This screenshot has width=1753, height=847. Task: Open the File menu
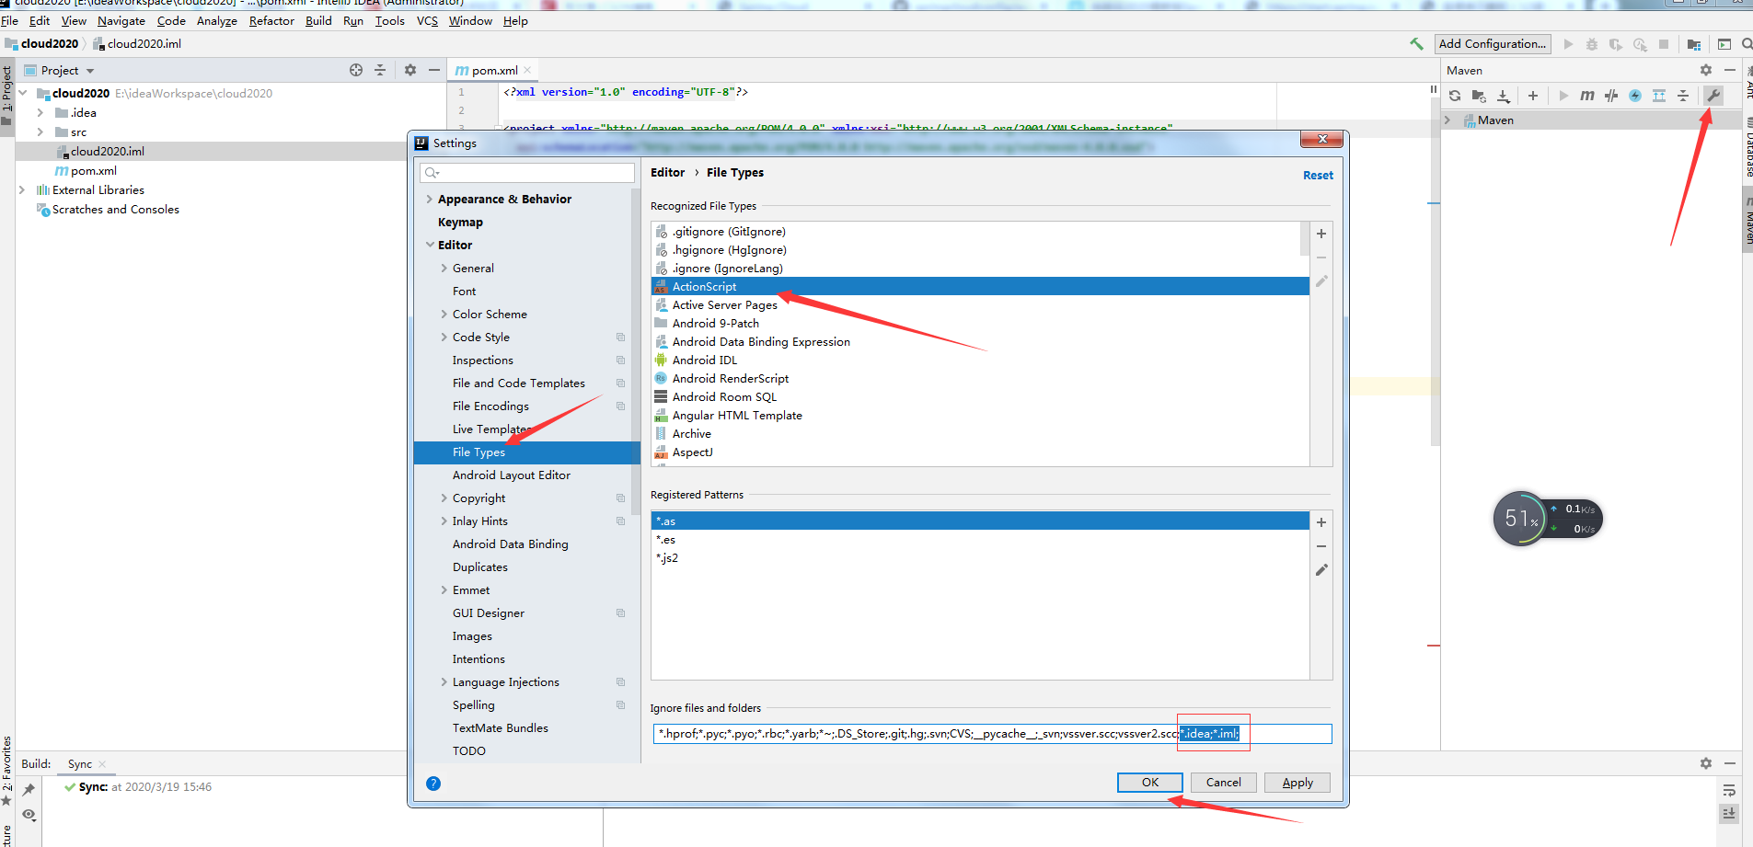coord(9,20)
